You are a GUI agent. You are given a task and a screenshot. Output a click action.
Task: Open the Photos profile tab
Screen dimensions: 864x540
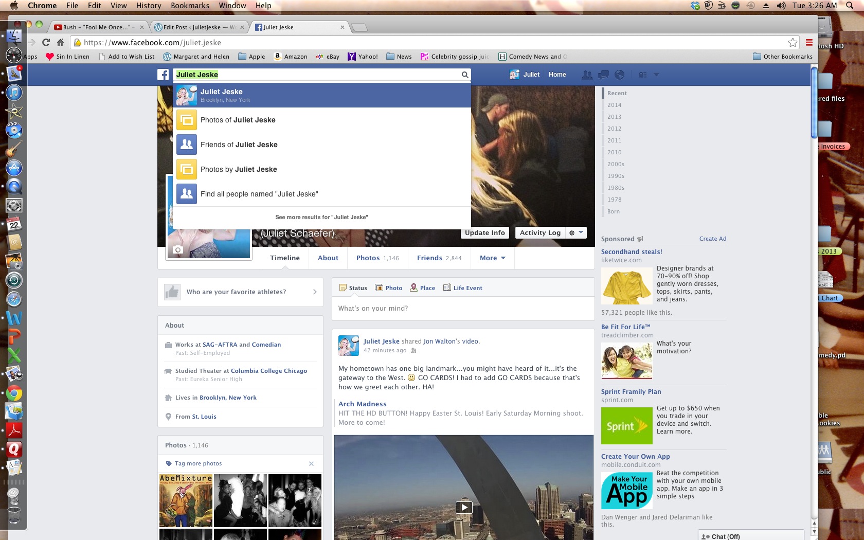click(377, 258)
